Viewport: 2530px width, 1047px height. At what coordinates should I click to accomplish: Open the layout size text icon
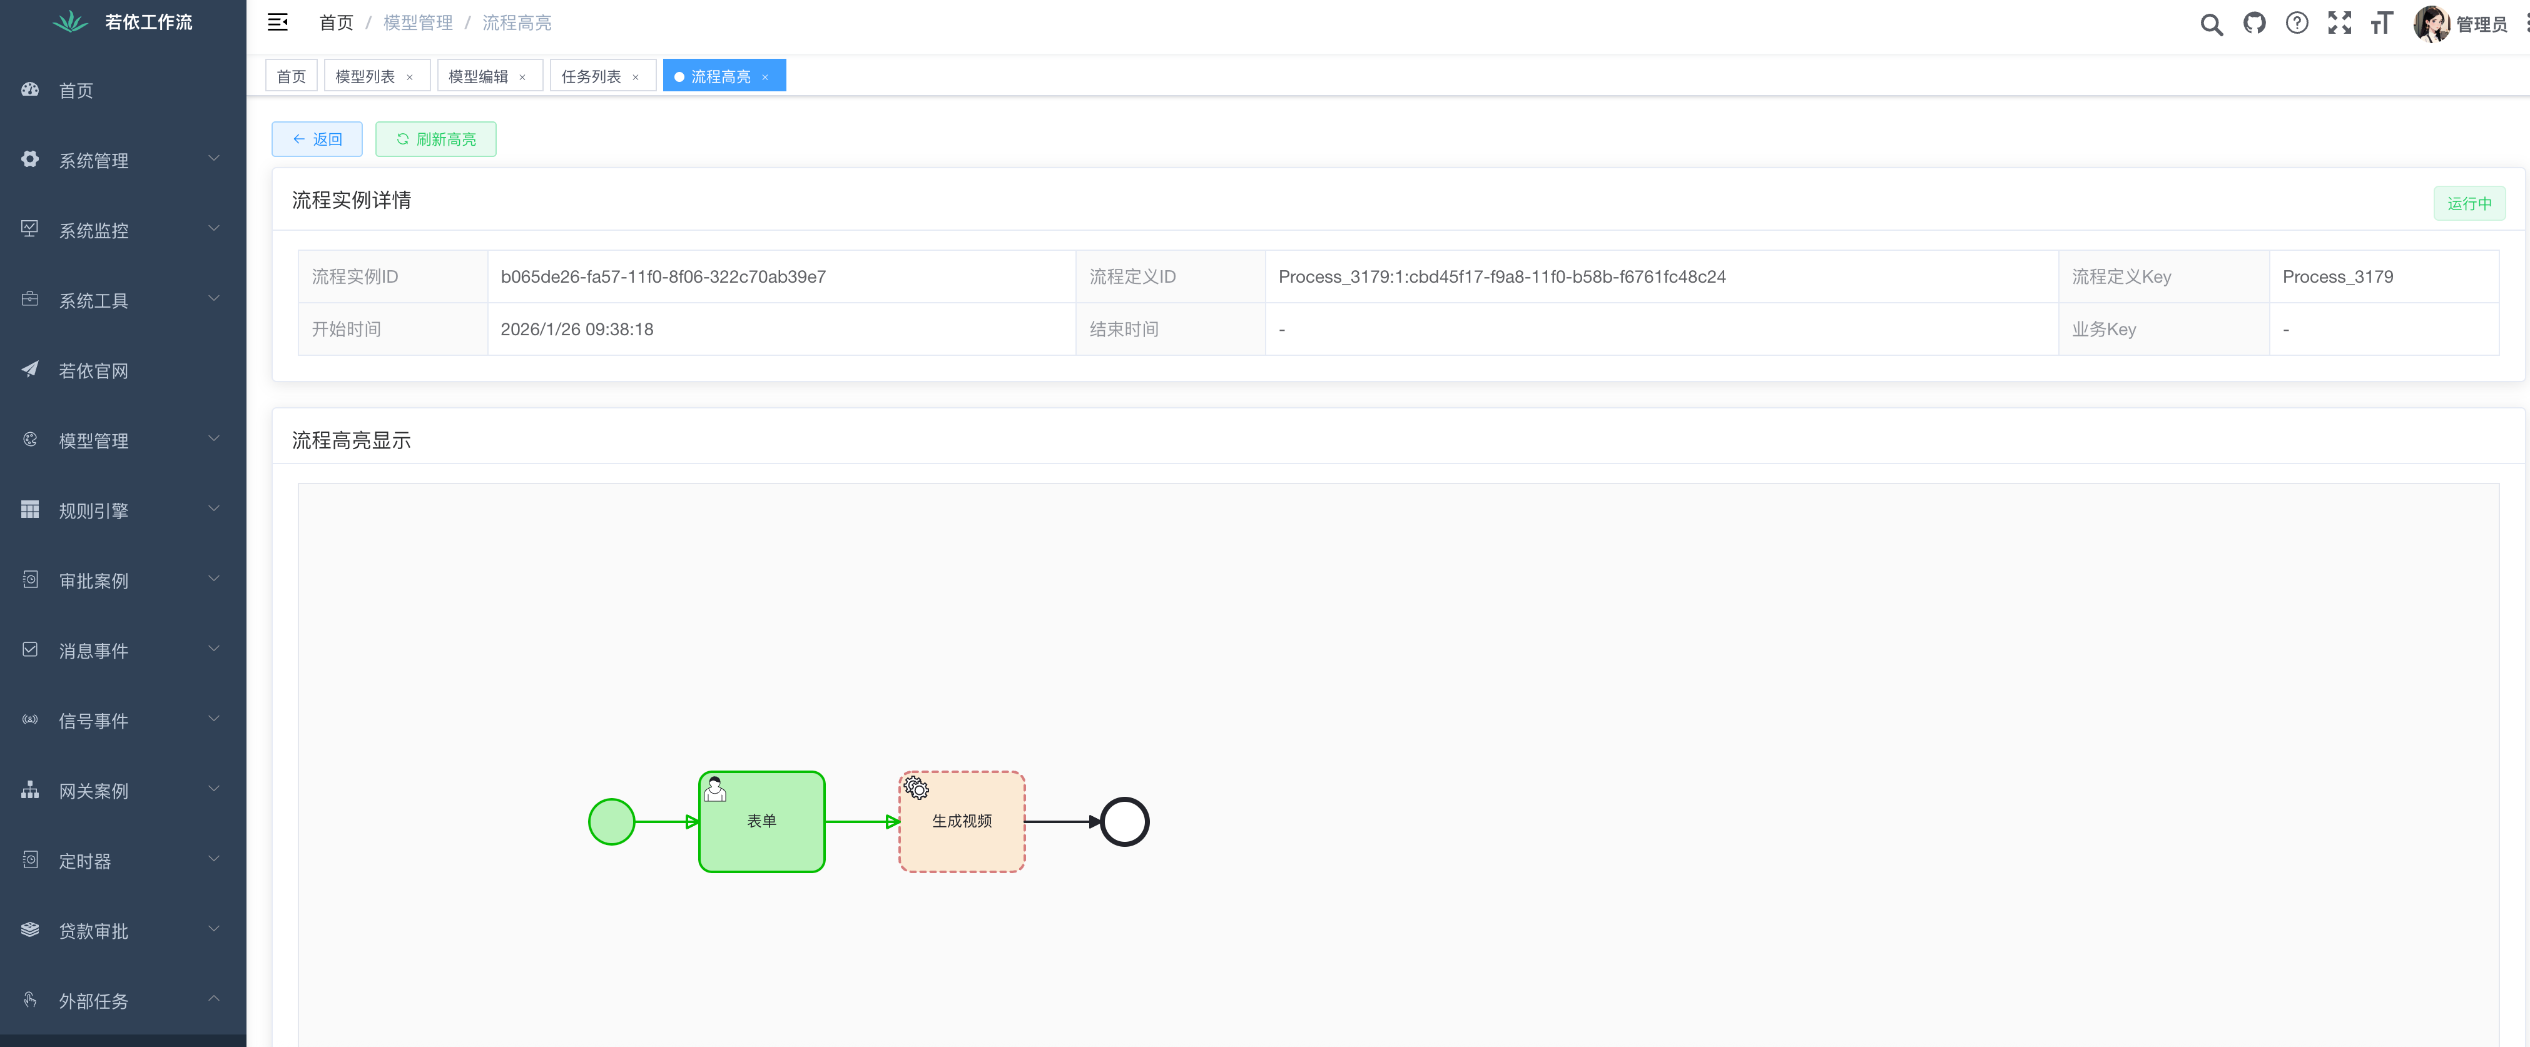click(2382, 24)
